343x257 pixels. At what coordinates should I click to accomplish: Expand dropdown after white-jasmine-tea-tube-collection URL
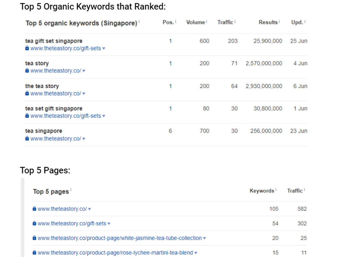click(x=204, y=238)
